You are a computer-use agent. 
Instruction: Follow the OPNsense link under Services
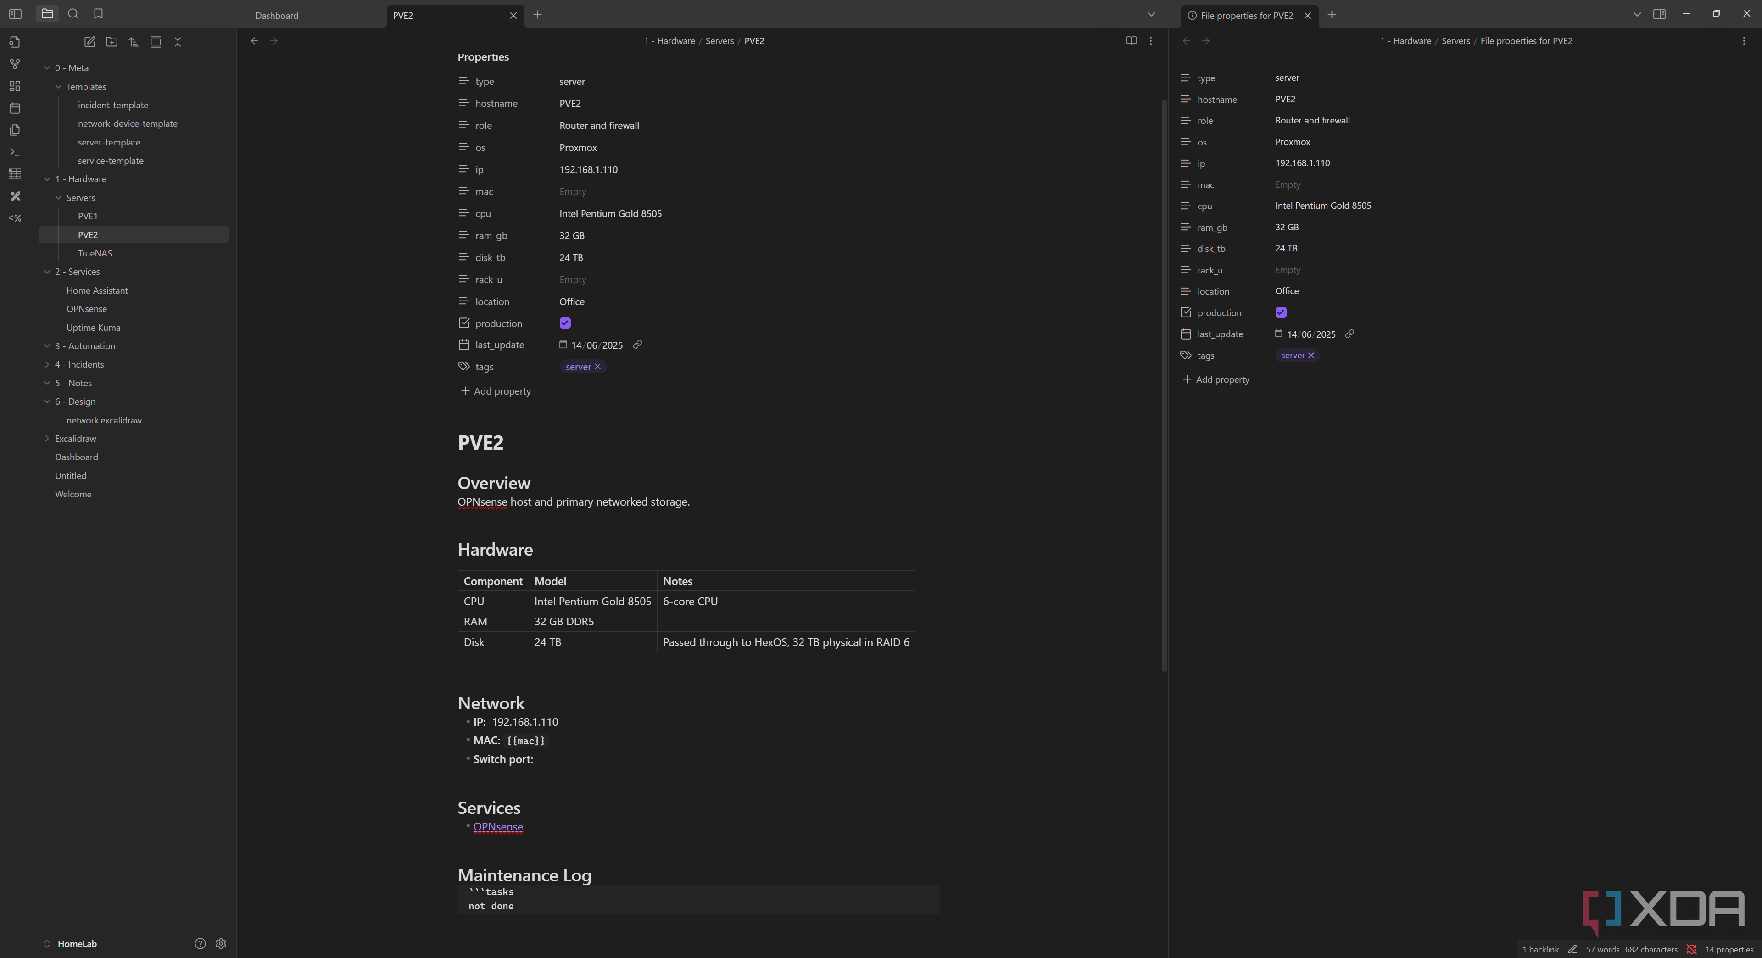tap(498, 827)
